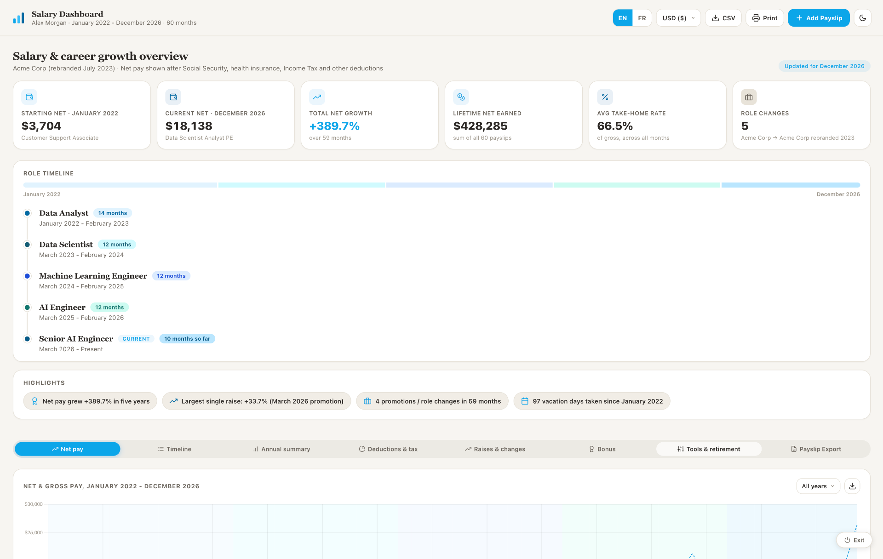This screenshot has width=883, height=559.
Task: Select the Machine Learning Engineer timeline bar segment
Action: pyautogui.click(x=469, y=185)
